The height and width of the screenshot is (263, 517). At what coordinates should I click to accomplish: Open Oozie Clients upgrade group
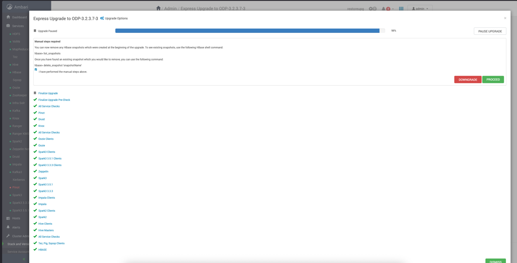click(x=46, y=139)
